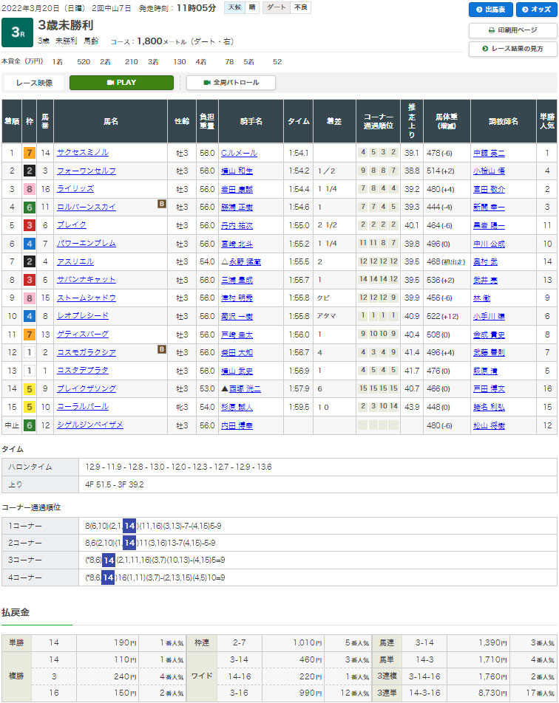Open trainer 松山 将樹's profile
The width and height of the screenshot is (559, 703).
(489, 425)
